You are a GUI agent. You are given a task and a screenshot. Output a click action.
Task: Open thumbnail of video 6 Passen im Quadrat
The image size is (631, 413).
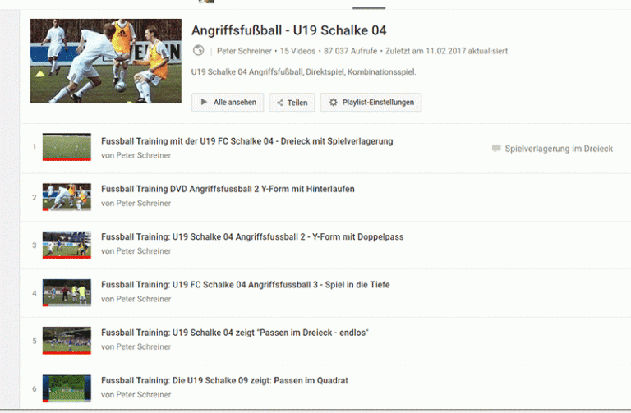(67, 388)
